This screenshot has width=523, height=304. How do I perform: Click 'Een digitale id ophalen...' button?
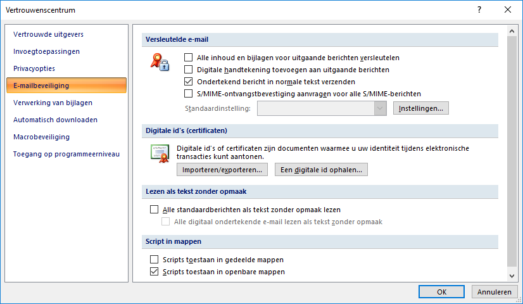click(321, 170)
